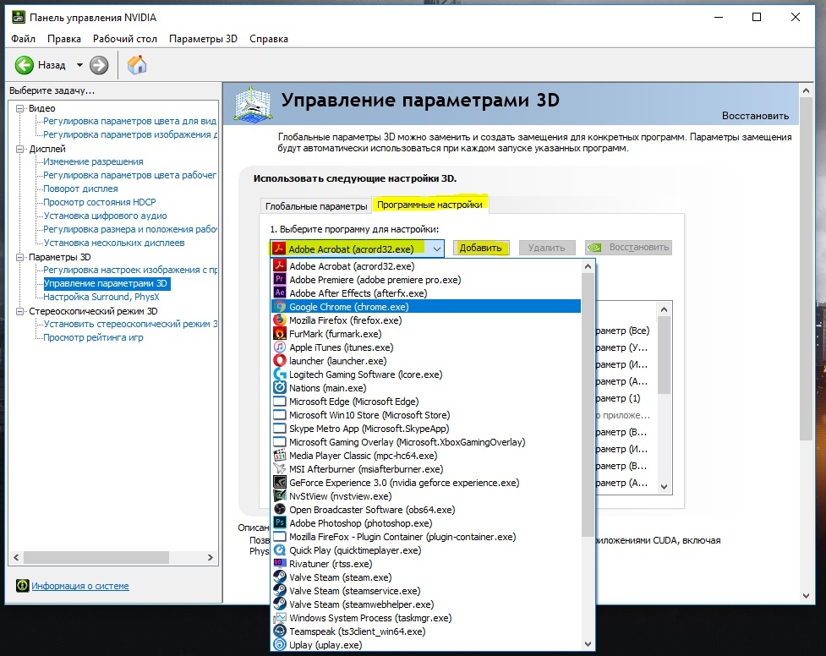Click Восстановить link in the header
The image size is (826, 656).
[x=756, y=116]
